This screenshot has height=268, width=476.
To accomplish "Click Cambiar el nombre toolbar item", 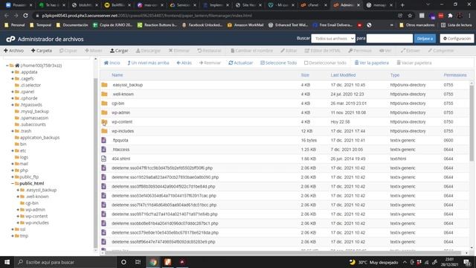I will (x=251, y=51).
